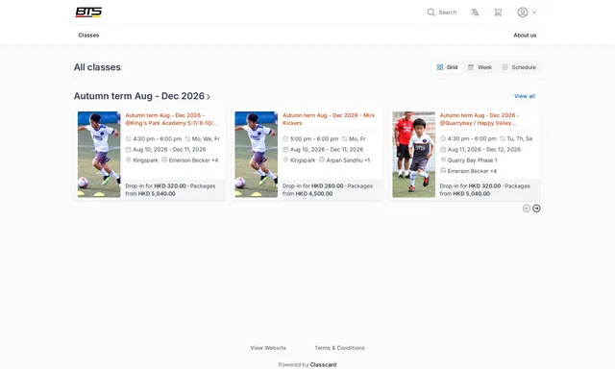Open Terms & Conditions link
This screenshot has height=369, width=615.
339,348
